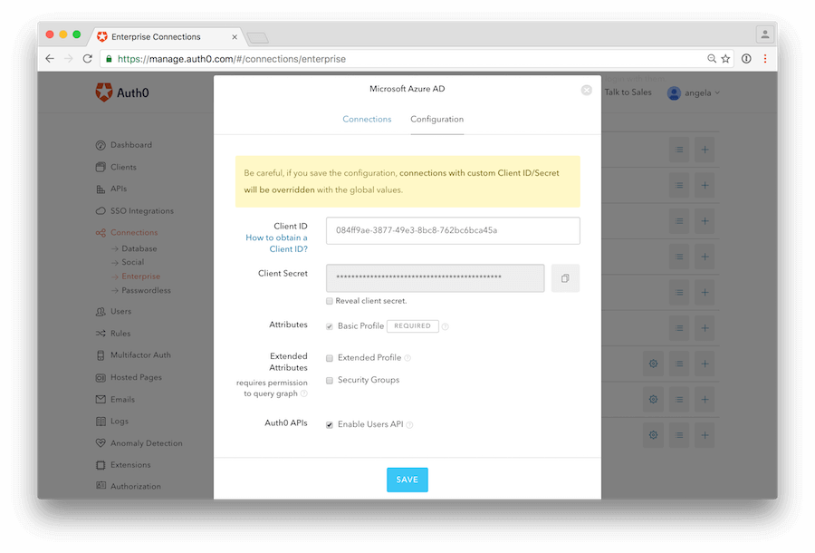Click help icon after 'to query graph'
This screenshot has width=815, height=553.
304,393
